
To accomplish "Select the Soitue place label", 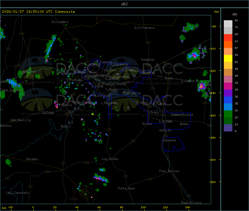I will tap(147, 124).
